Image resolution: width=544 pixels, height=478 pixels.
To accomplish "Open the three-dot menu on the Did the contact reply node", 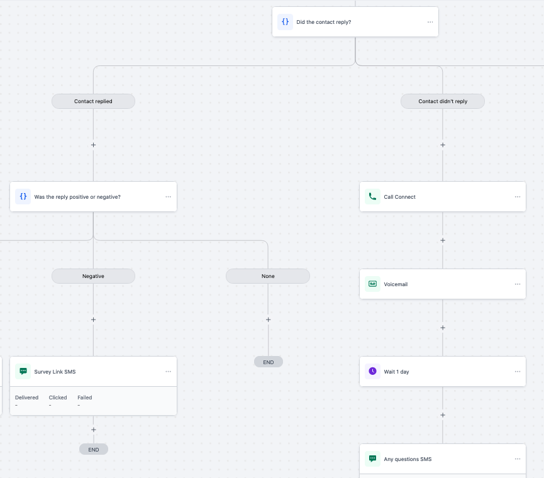I will 430,21.
